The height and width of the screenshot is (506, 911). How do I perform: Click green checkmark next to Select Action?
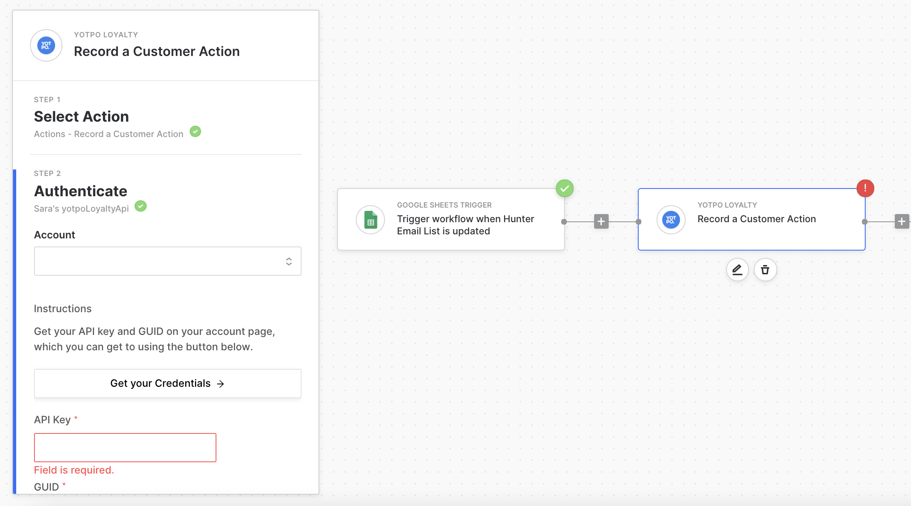point(195,131)
